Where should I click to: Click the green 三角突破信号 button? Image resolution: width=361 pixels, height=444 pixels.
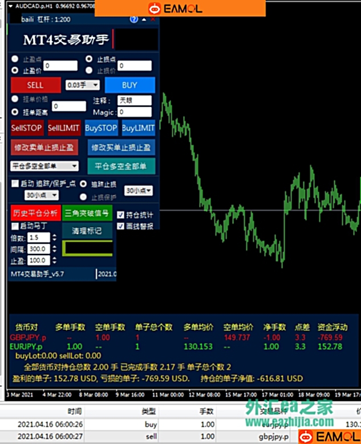pyautogui.click(x=87, y=213)
